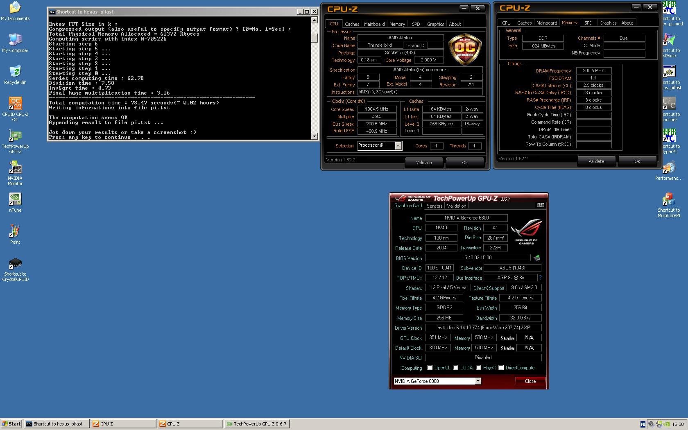Click the NL language indicator in the tray
The width and height of the screenshot is (688, 430).
(643, 424)
